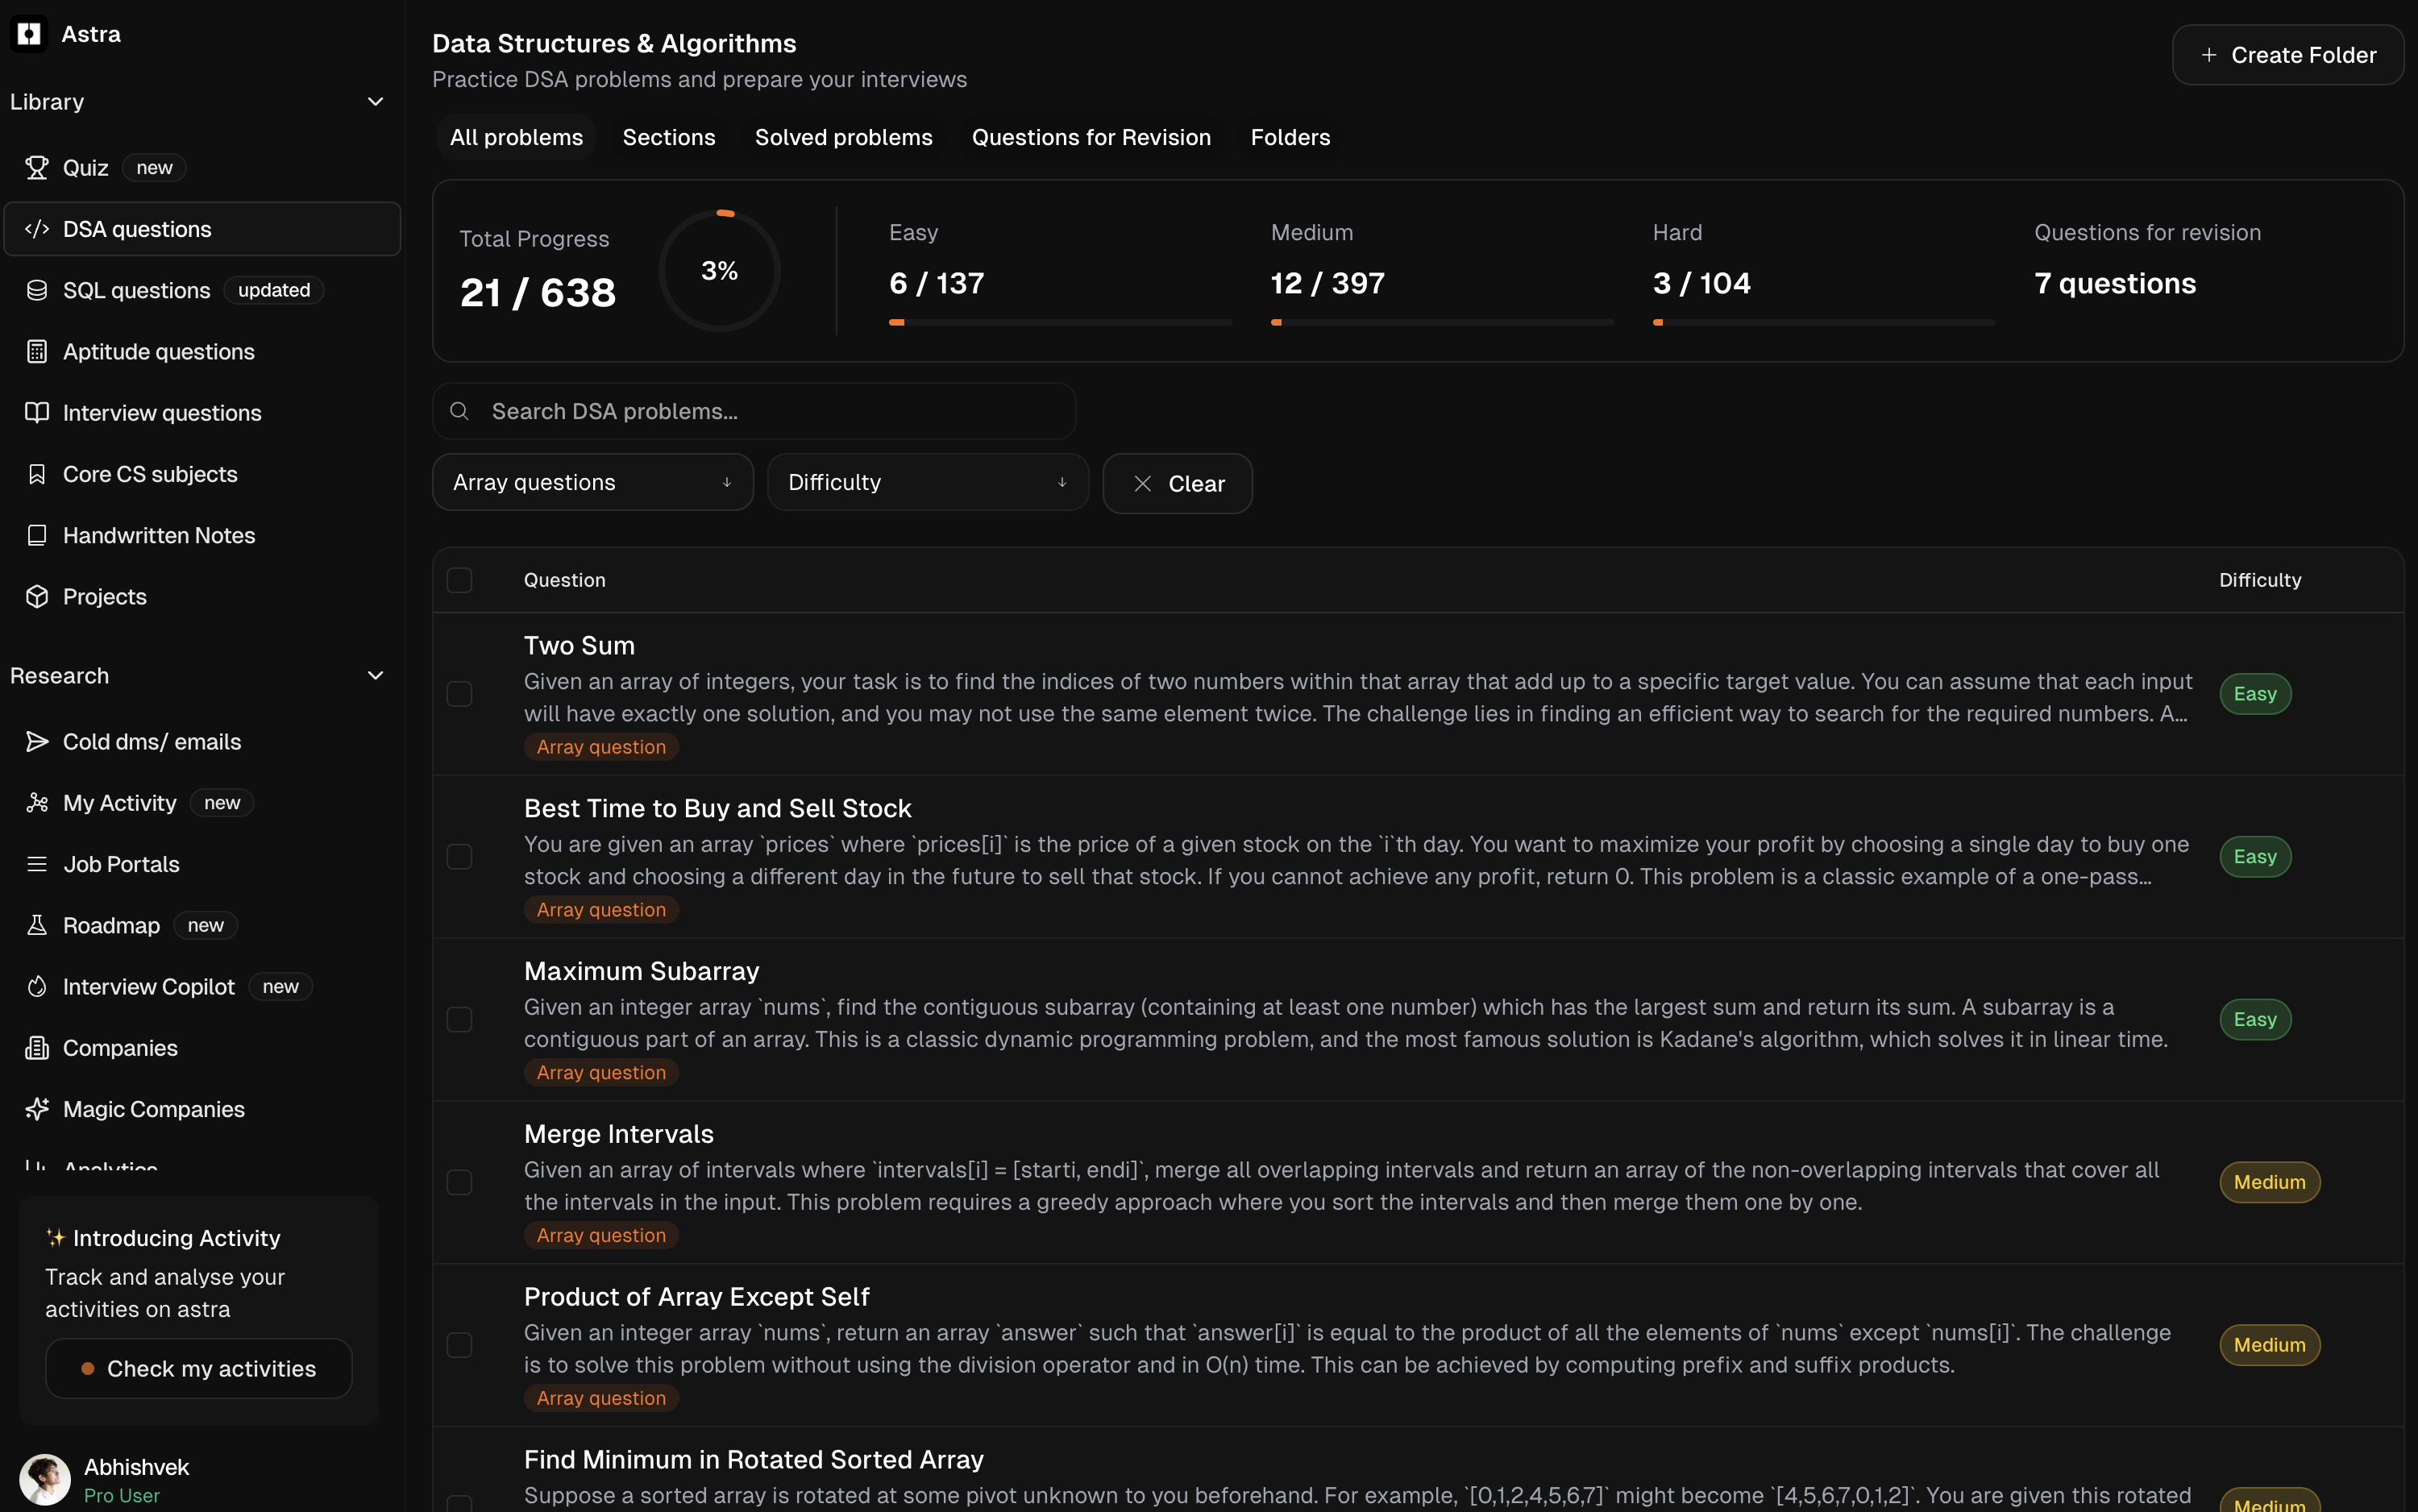2418x1512 pixels.
Task: Toggle the select-all checkbox in table header
Action: point(459,580)
